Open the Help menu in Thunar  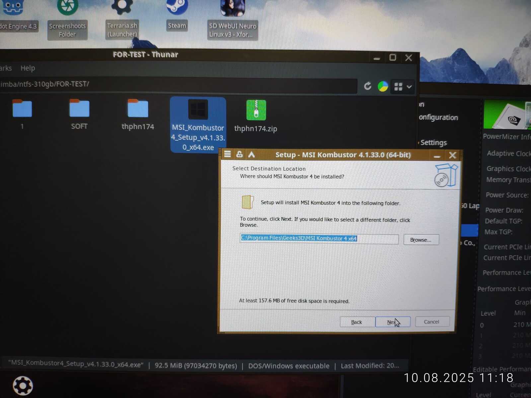tap(28, 68)
